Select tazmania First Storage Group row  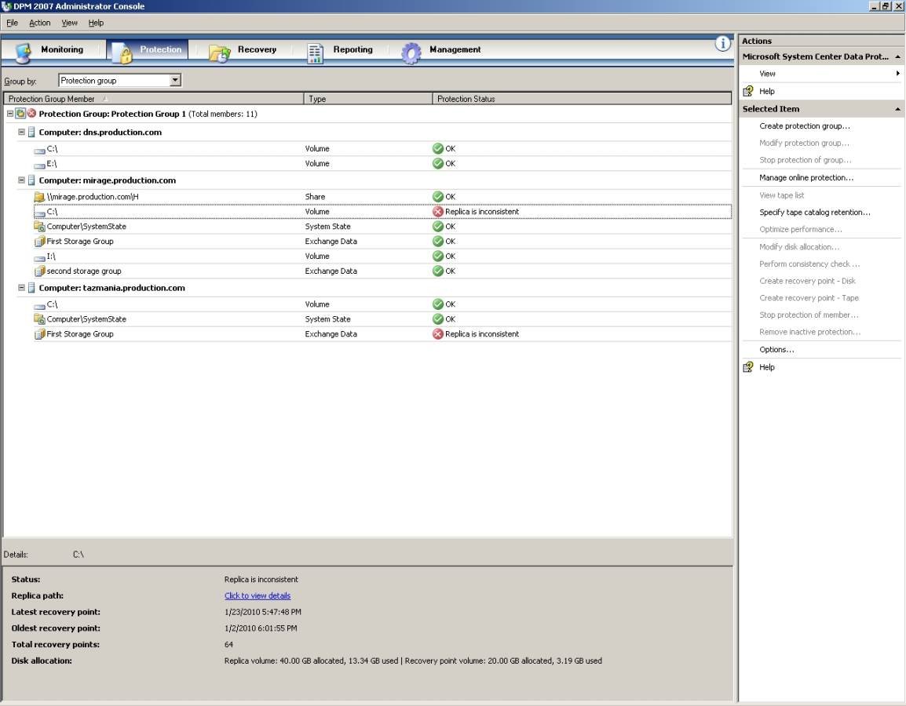[80, 334]
